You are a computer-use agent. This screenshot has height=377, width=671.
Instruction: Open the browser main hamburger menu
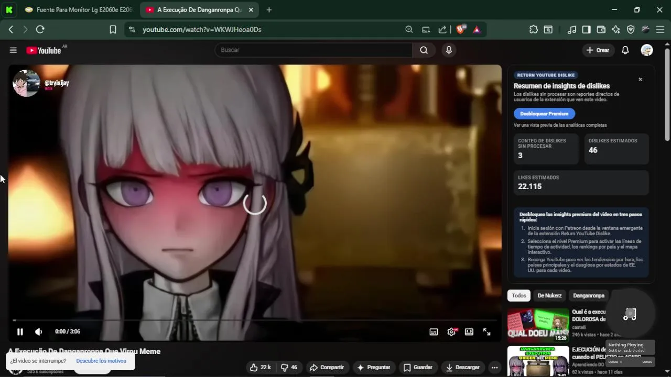pos(660,30)
